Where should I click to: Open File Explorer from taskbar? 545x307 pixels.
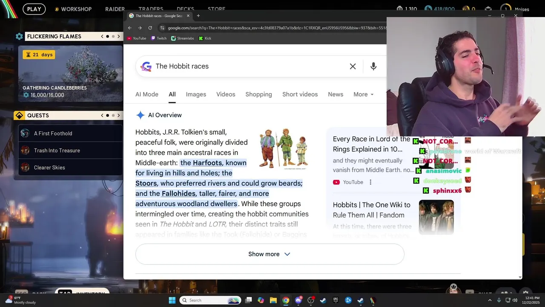pos(273,300)
